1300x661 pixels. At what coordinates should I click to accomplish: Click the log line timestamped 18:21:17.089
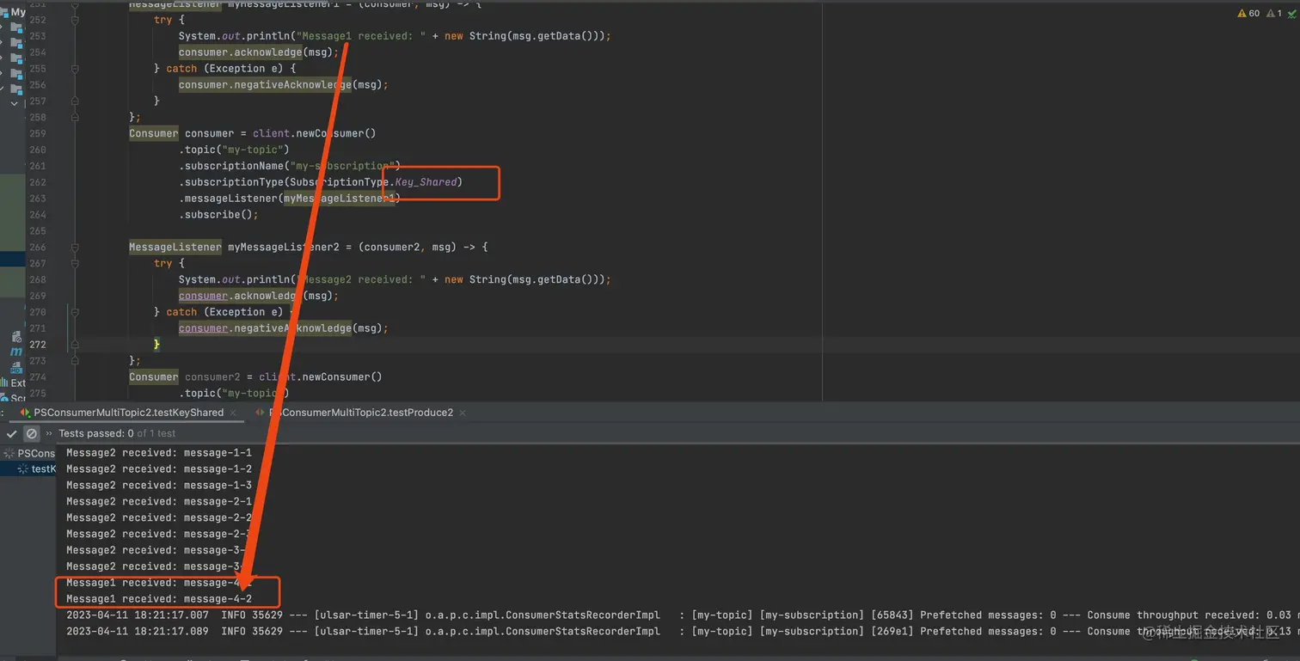683,632
